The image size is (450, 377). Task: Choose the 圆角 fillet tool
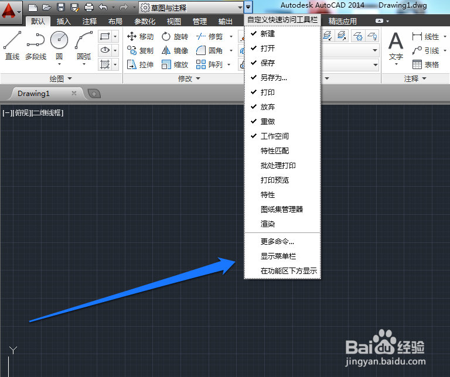[x=210, y=51]
